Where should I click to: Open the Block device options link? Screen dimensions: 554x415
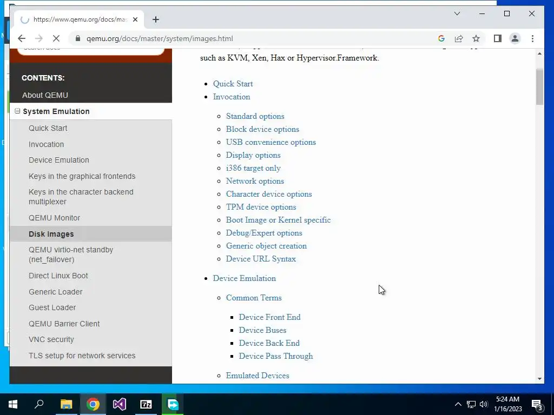point(262,129)
